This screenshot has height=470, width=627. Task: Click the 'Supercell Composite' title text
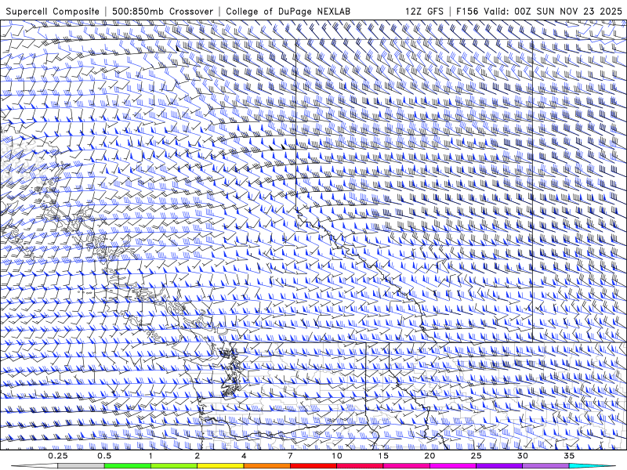click(x=53, y=11)
